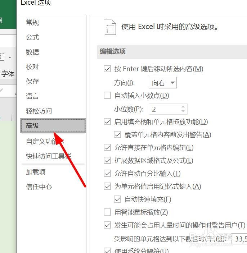Toggle 发生可能会占用大量时间的操作时警告用户 checkbox
The height and width of the screenshot is (253, 247).
tap(107, 225)
